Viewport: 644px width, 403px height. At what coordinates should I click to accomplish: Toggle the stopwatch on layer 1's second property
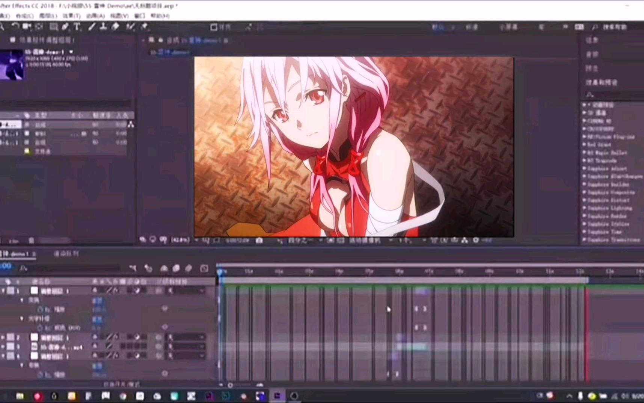[40, 328]
